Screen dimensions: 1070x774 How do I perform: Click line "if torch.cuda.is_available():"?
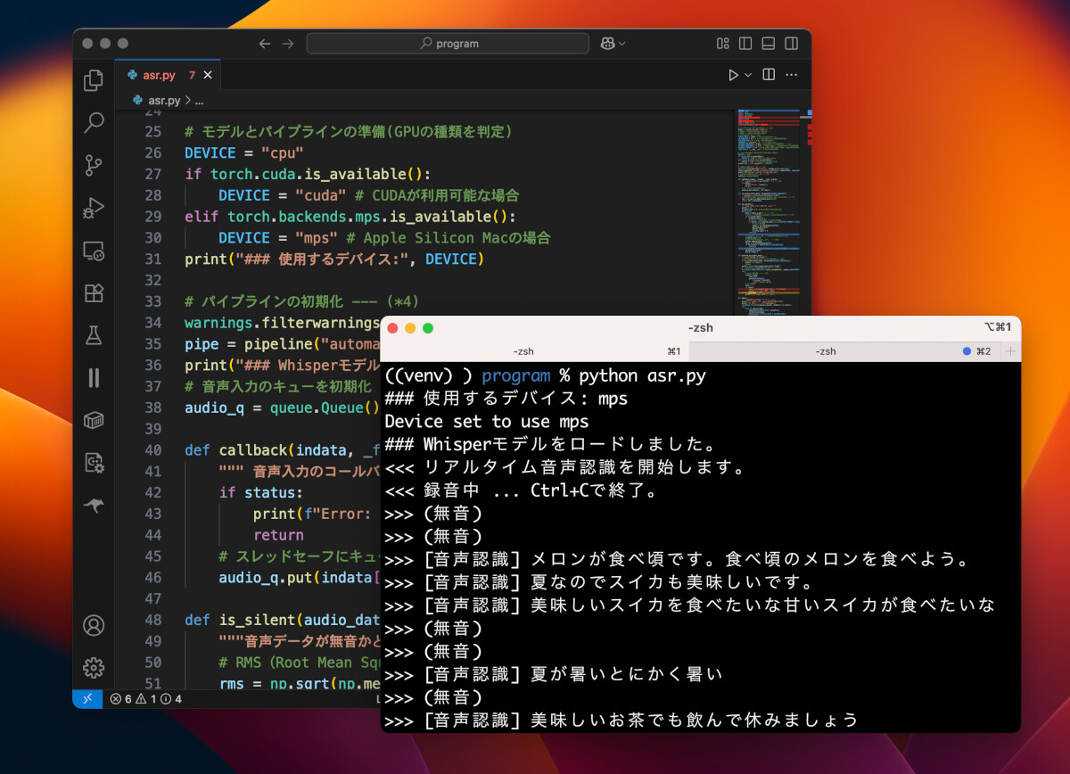[x=308, y=174]
